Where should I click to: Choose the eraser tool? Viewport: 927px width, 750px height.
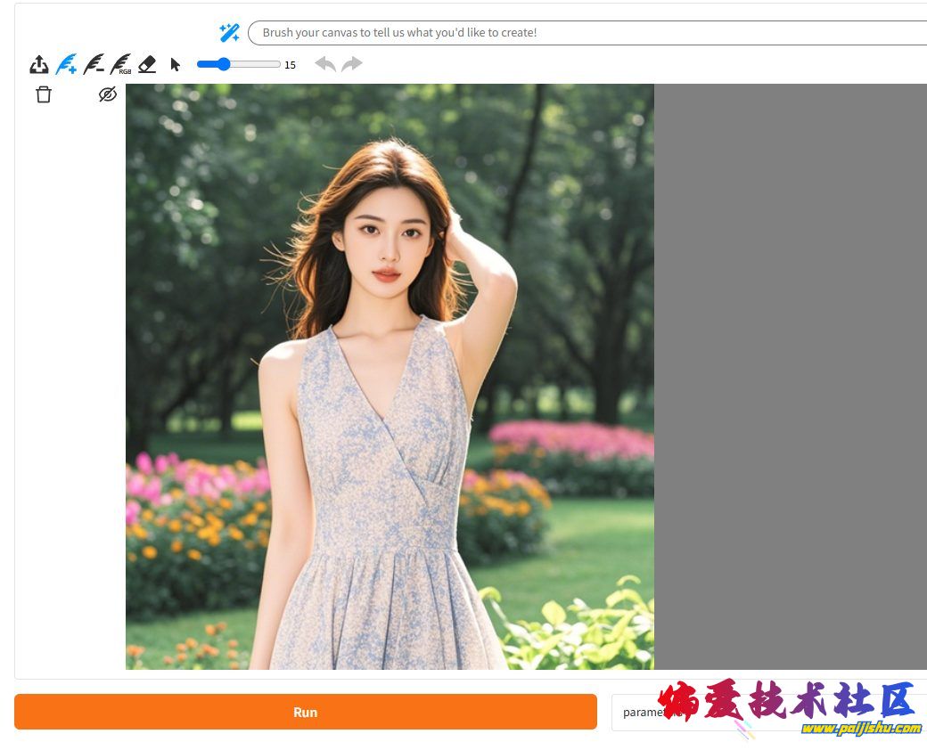pos(147,64)
